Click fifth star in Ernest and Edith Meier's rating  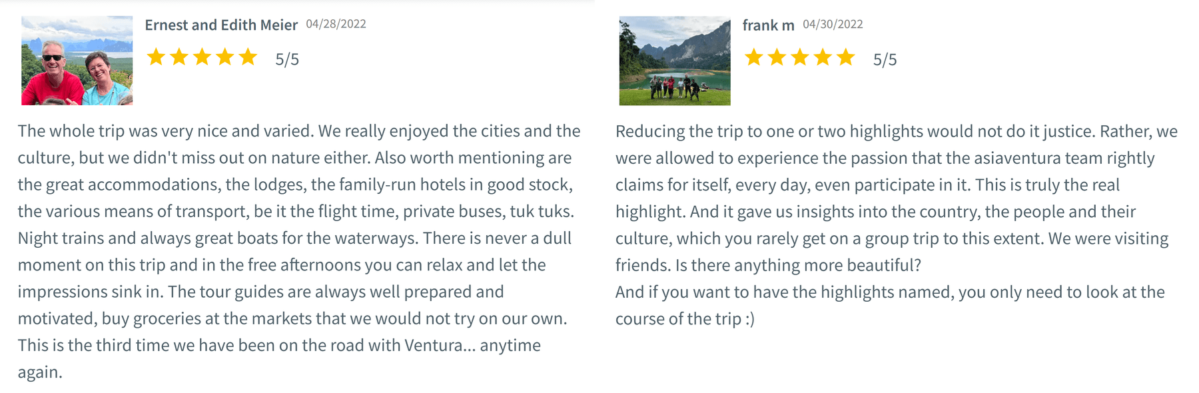point(248,57)
